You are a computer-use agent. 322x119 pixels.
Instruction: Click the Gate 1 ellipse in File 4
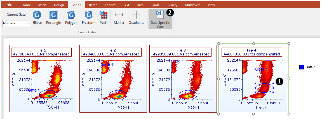265,84
